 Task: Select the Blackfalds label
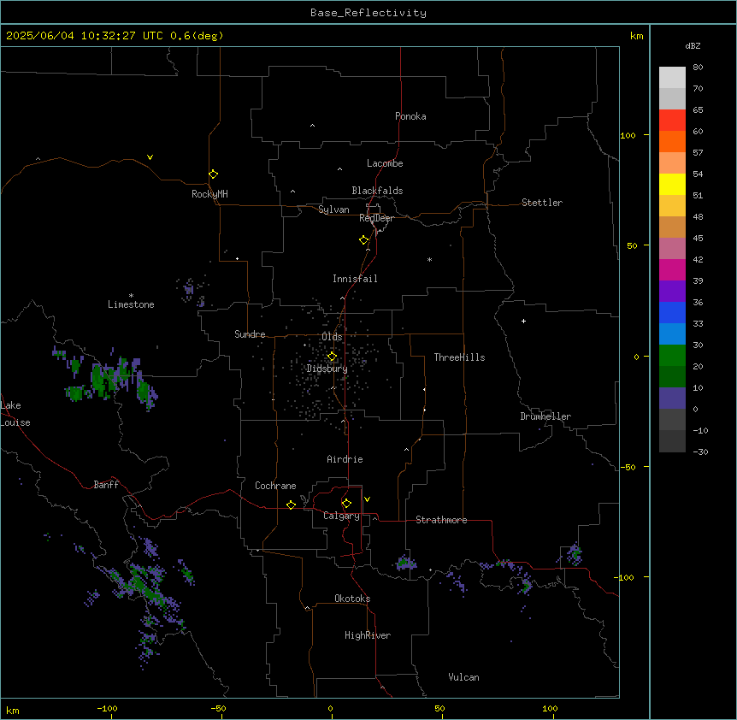(377, 191)
